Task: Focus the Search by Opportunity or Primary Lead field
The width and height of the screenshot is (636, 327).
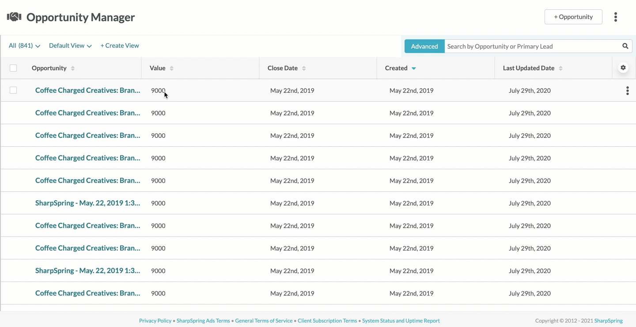Action: (532, 46)
